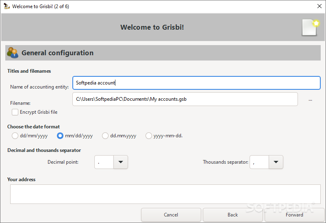Image resolution: width=326 pixels, height=223 pixels.
Task: Click the Grisbi app icon in title bar
Action: [7, 6]
